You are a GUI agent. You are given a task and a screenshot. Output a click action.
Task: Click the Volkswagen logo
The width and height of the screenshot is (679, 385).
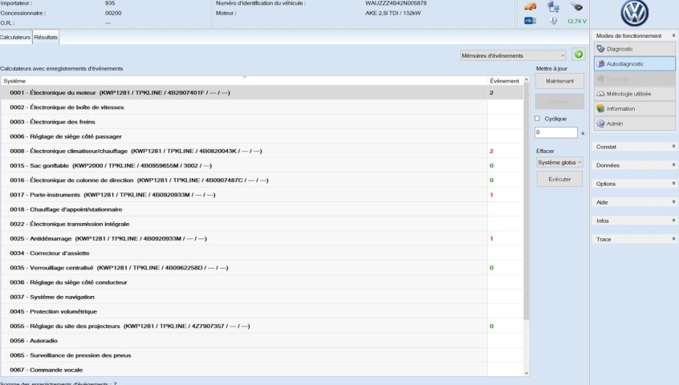pyautogui.click(x=634, y=14)
